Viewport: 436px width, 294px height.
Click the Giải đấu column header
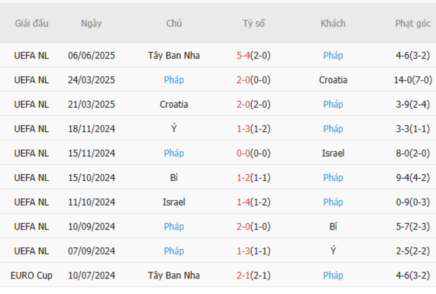pyautogui.click(x=32, y=23)
